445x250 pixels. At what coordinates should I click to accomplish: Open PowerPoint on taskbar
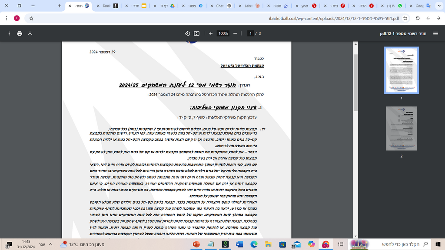pyautogui.click(x=196, y=244)
